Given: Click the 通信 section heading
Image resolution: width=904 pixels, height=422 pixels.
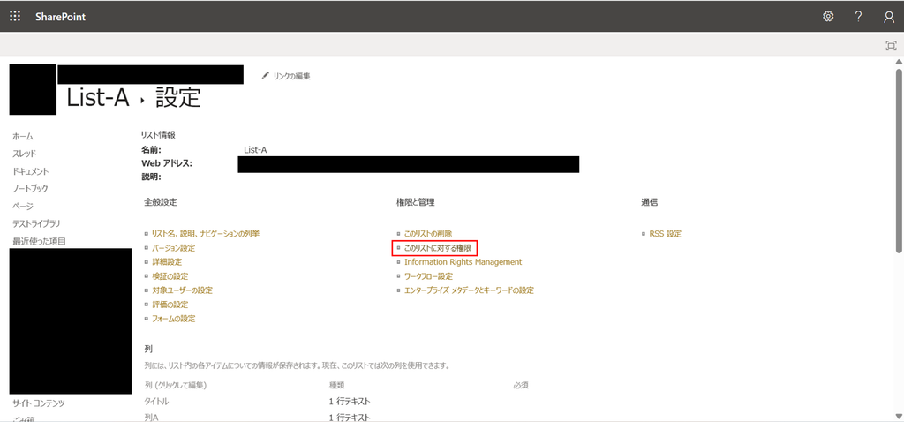Looking at the screenshot, I should (649, 202).
